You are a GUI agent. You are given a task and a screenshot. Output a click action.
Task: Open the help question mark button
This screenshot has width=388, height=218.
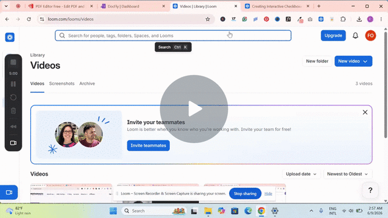(370, 190)
